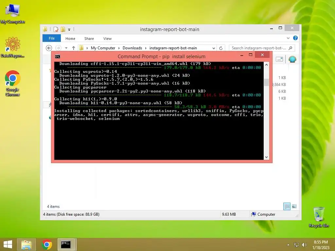The height and width of the screenshot is (251, 335).
Task: Open the volume tray icon
Action: coord(304,245)
